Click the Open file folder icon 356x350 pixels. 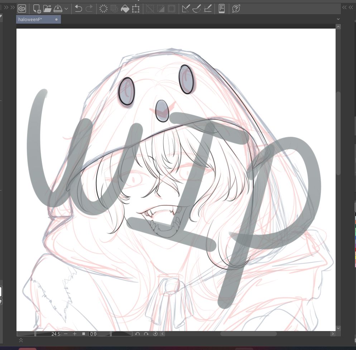pos(47,9)
